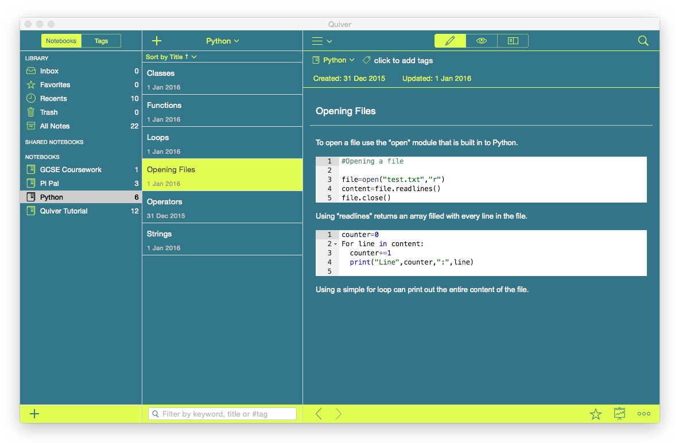Go forward with right arrow

coord(339,414)
